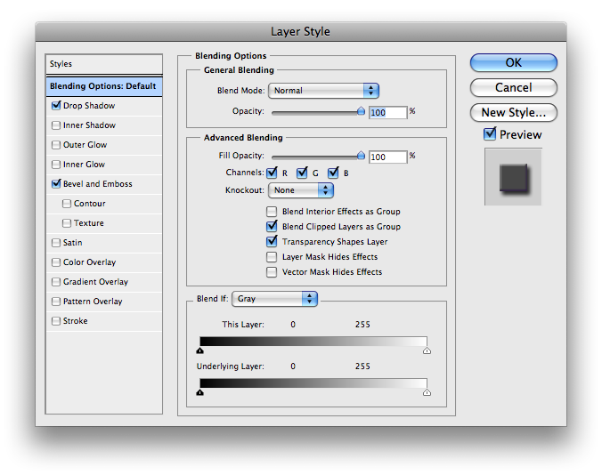Enable Layer Mask Hides Effects
This screenshot has width=602, height=475.
[x=272, y=257]
